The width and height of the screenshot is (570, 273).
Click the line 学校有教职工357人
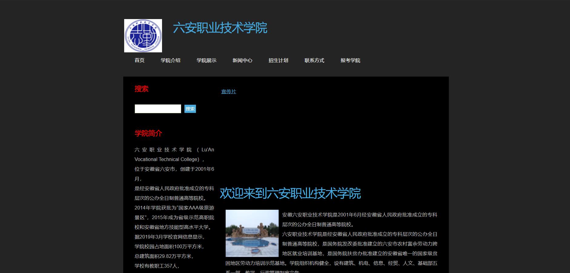157,266
